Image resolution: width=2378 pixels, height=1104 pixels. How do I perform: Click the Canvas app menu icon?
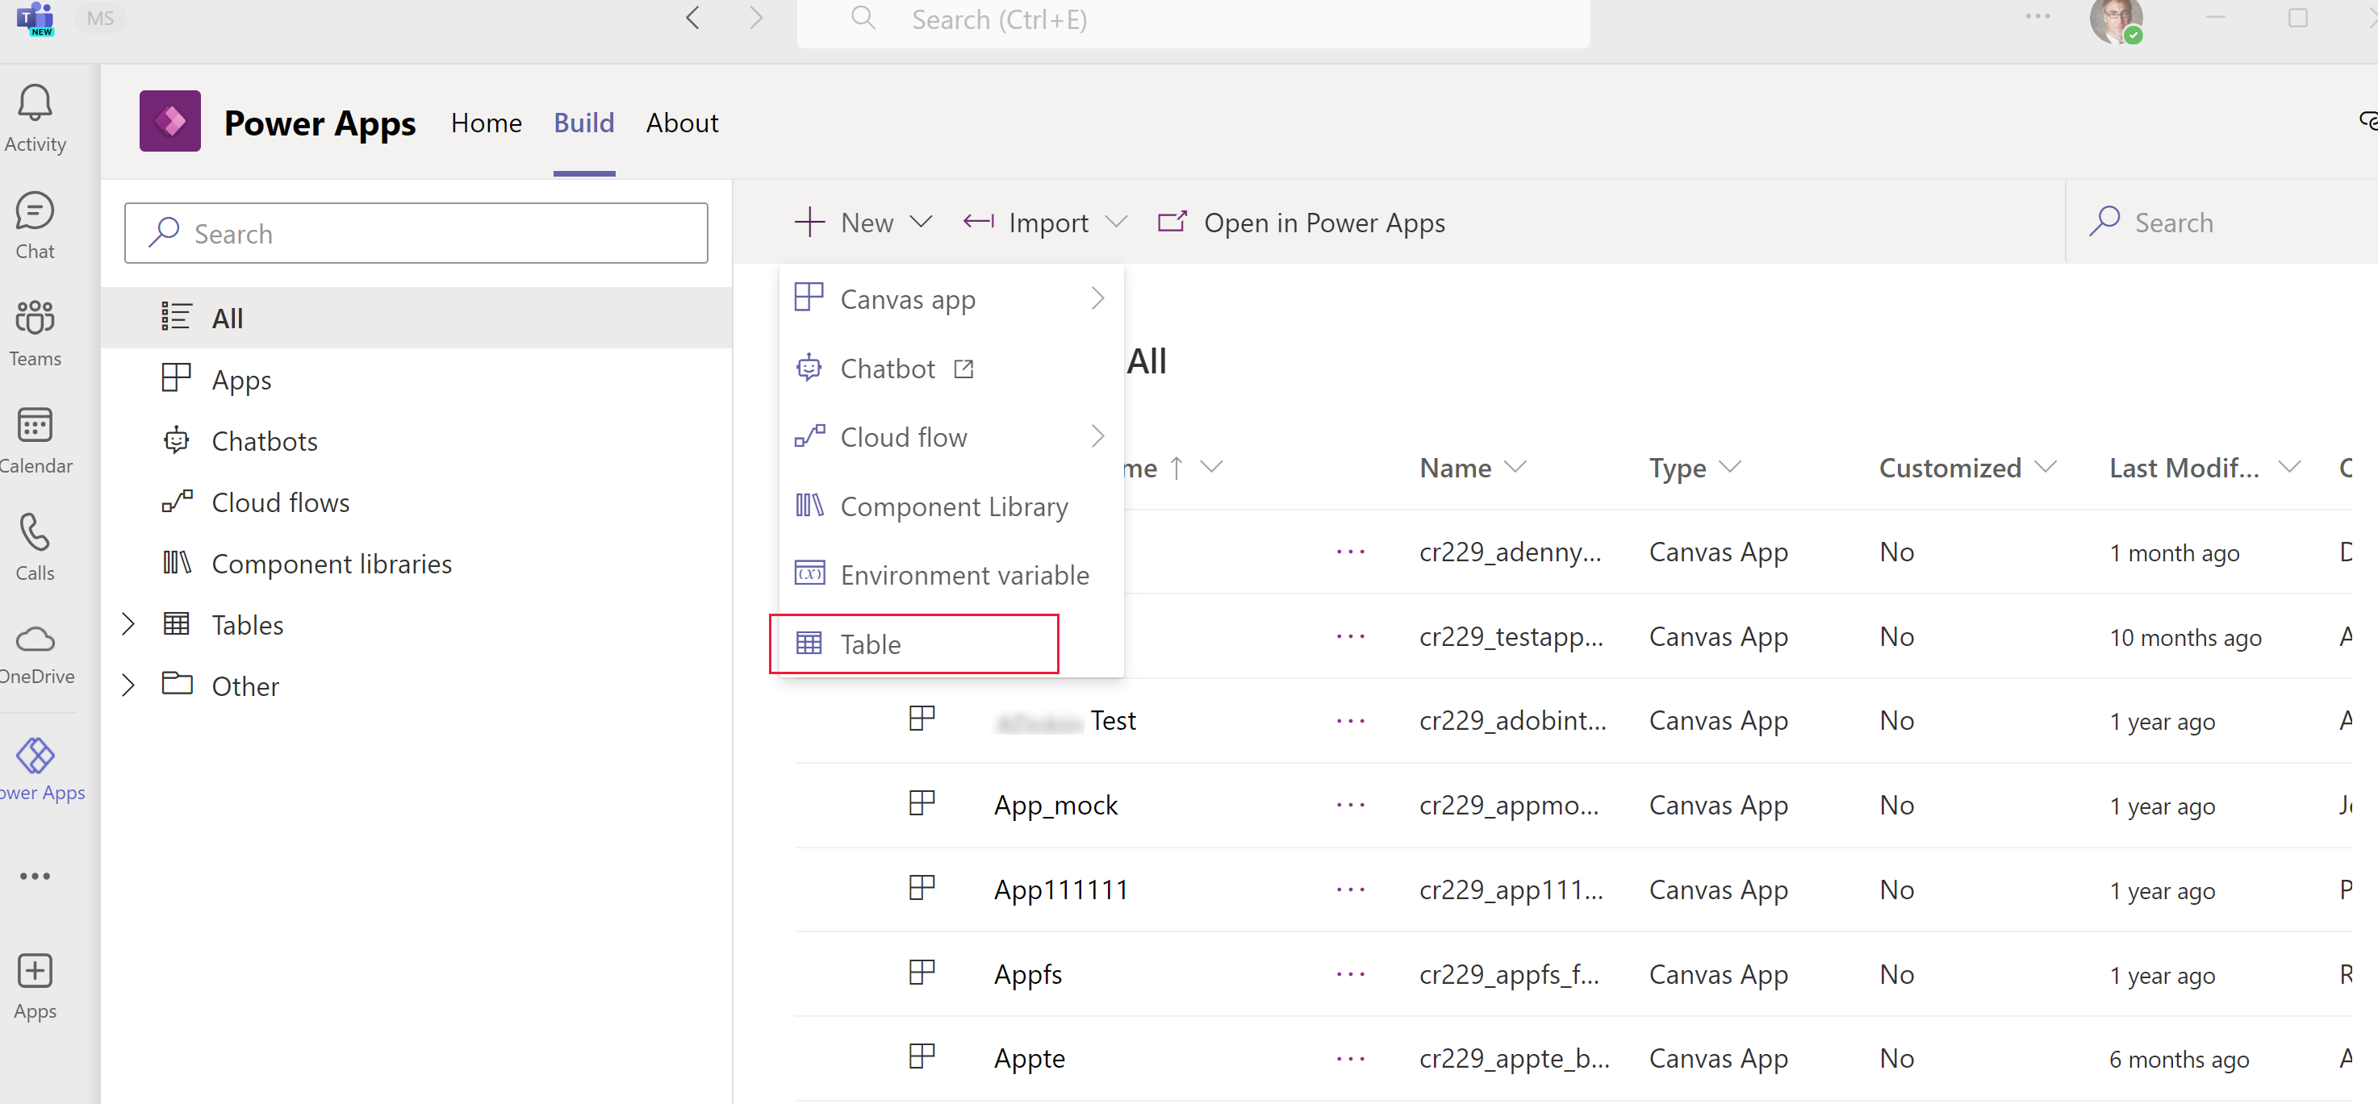pos(812,298)
